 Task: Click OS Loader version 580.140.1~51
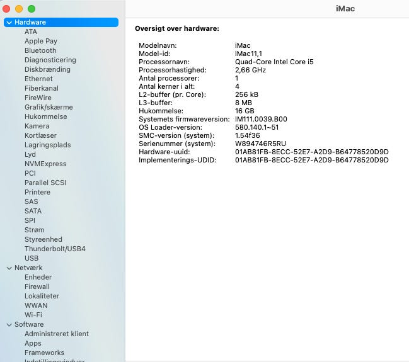pos(256,127)
